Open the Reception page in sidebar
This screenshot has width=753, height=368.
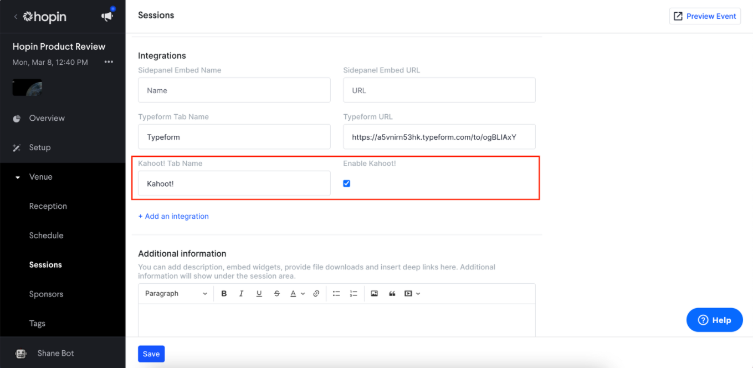[48, 206]
